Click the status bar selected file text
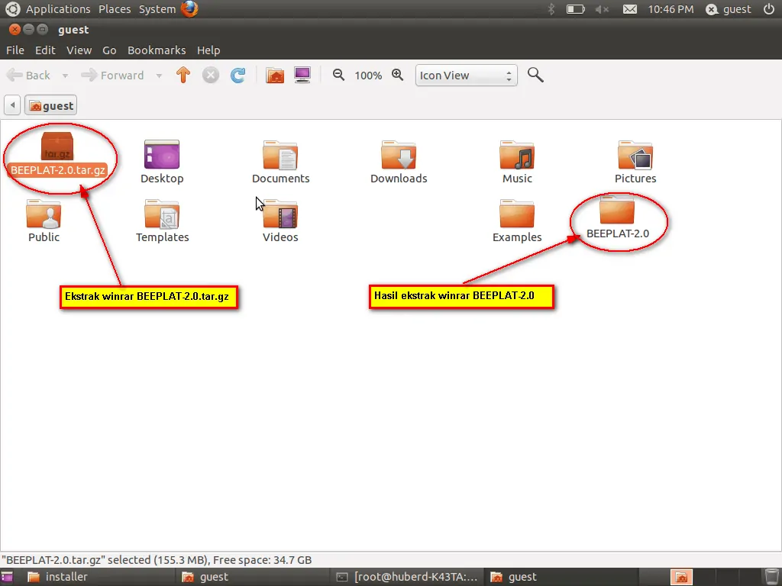 tap(157, 560)
